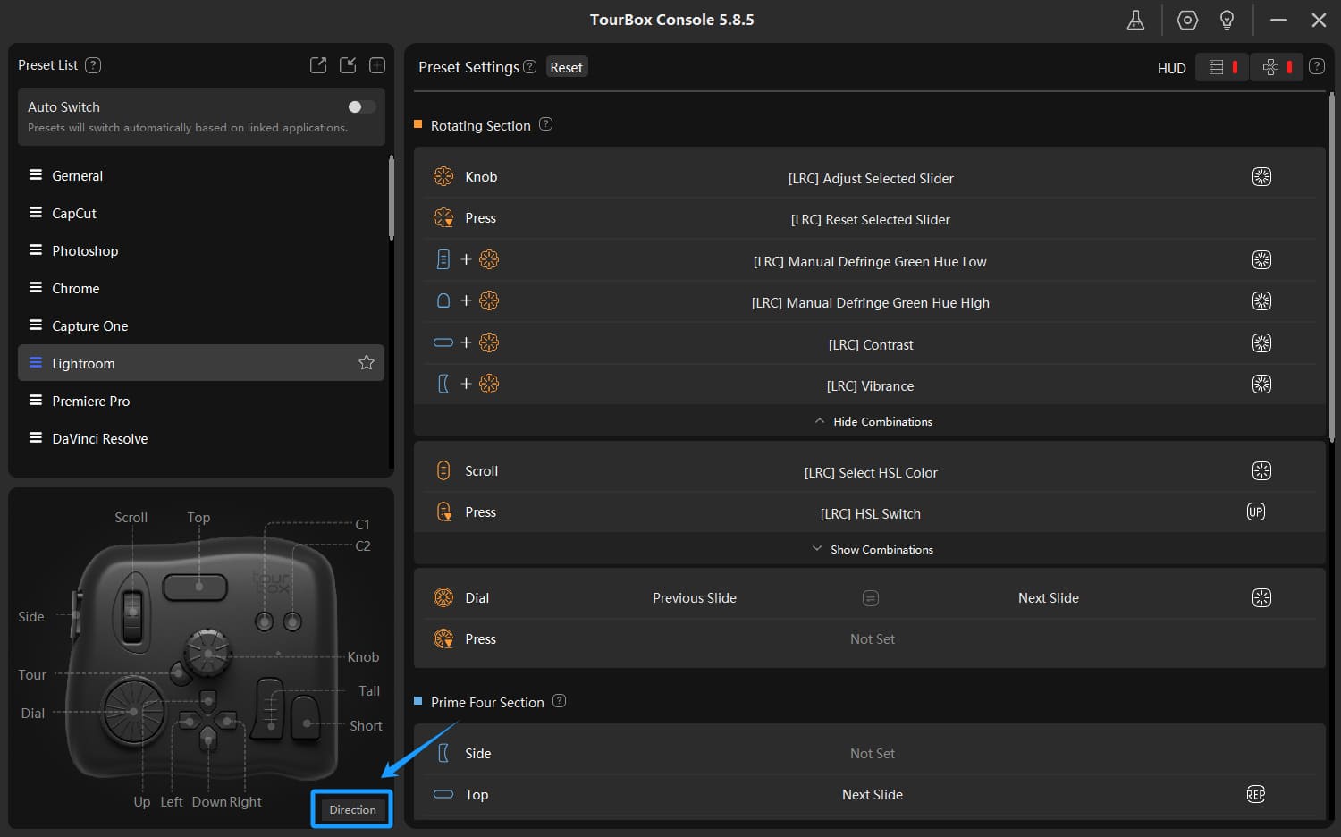Image resolution: width=1341 pixels, height=837 pixels.
Task: Edit the [LRC] Reset Selected Slider assignment
Action: pos(871,219)
